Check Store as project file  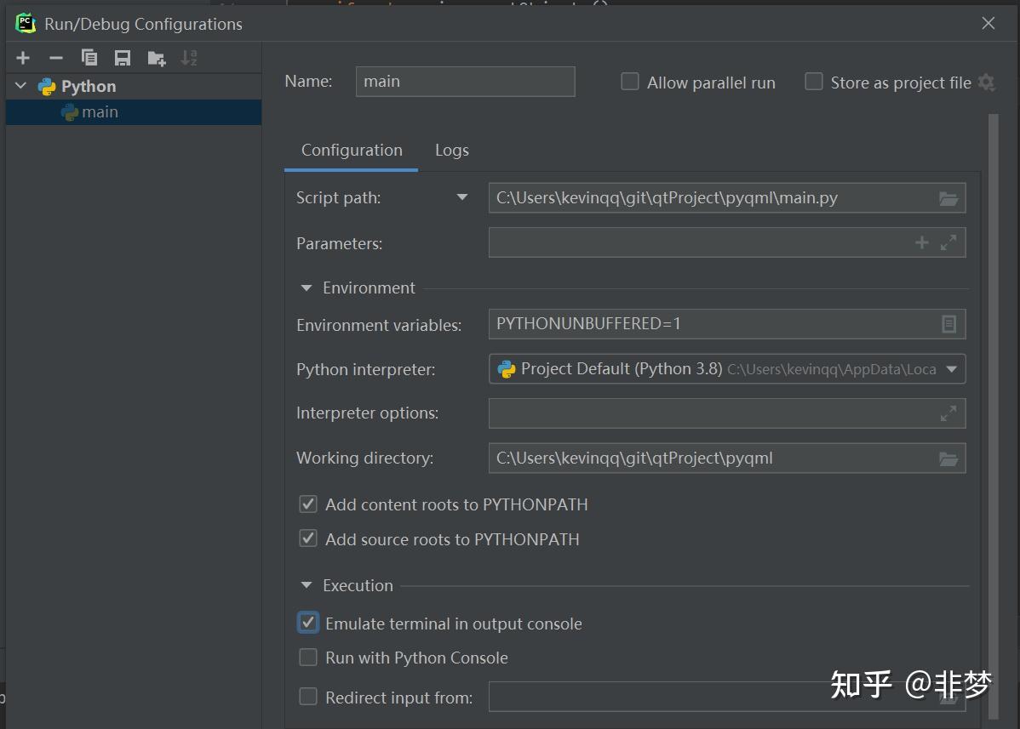(813, 82)
